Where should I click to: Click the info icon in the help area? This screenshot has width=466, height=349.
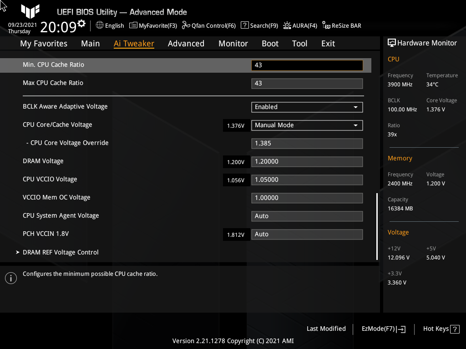tap(11, 278)
